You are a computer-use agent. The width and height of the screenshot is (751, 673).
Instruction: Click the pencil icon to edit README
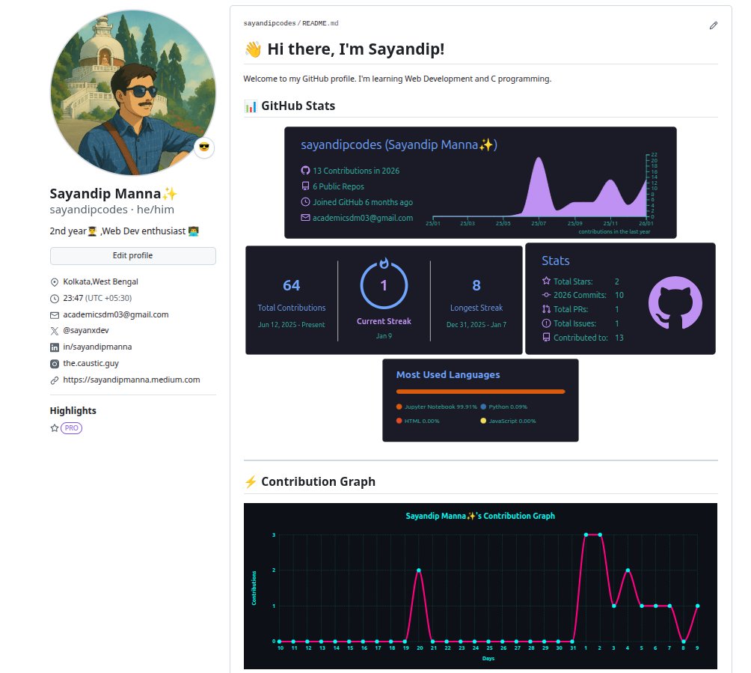pyautogui.click(x=713, y=25)
